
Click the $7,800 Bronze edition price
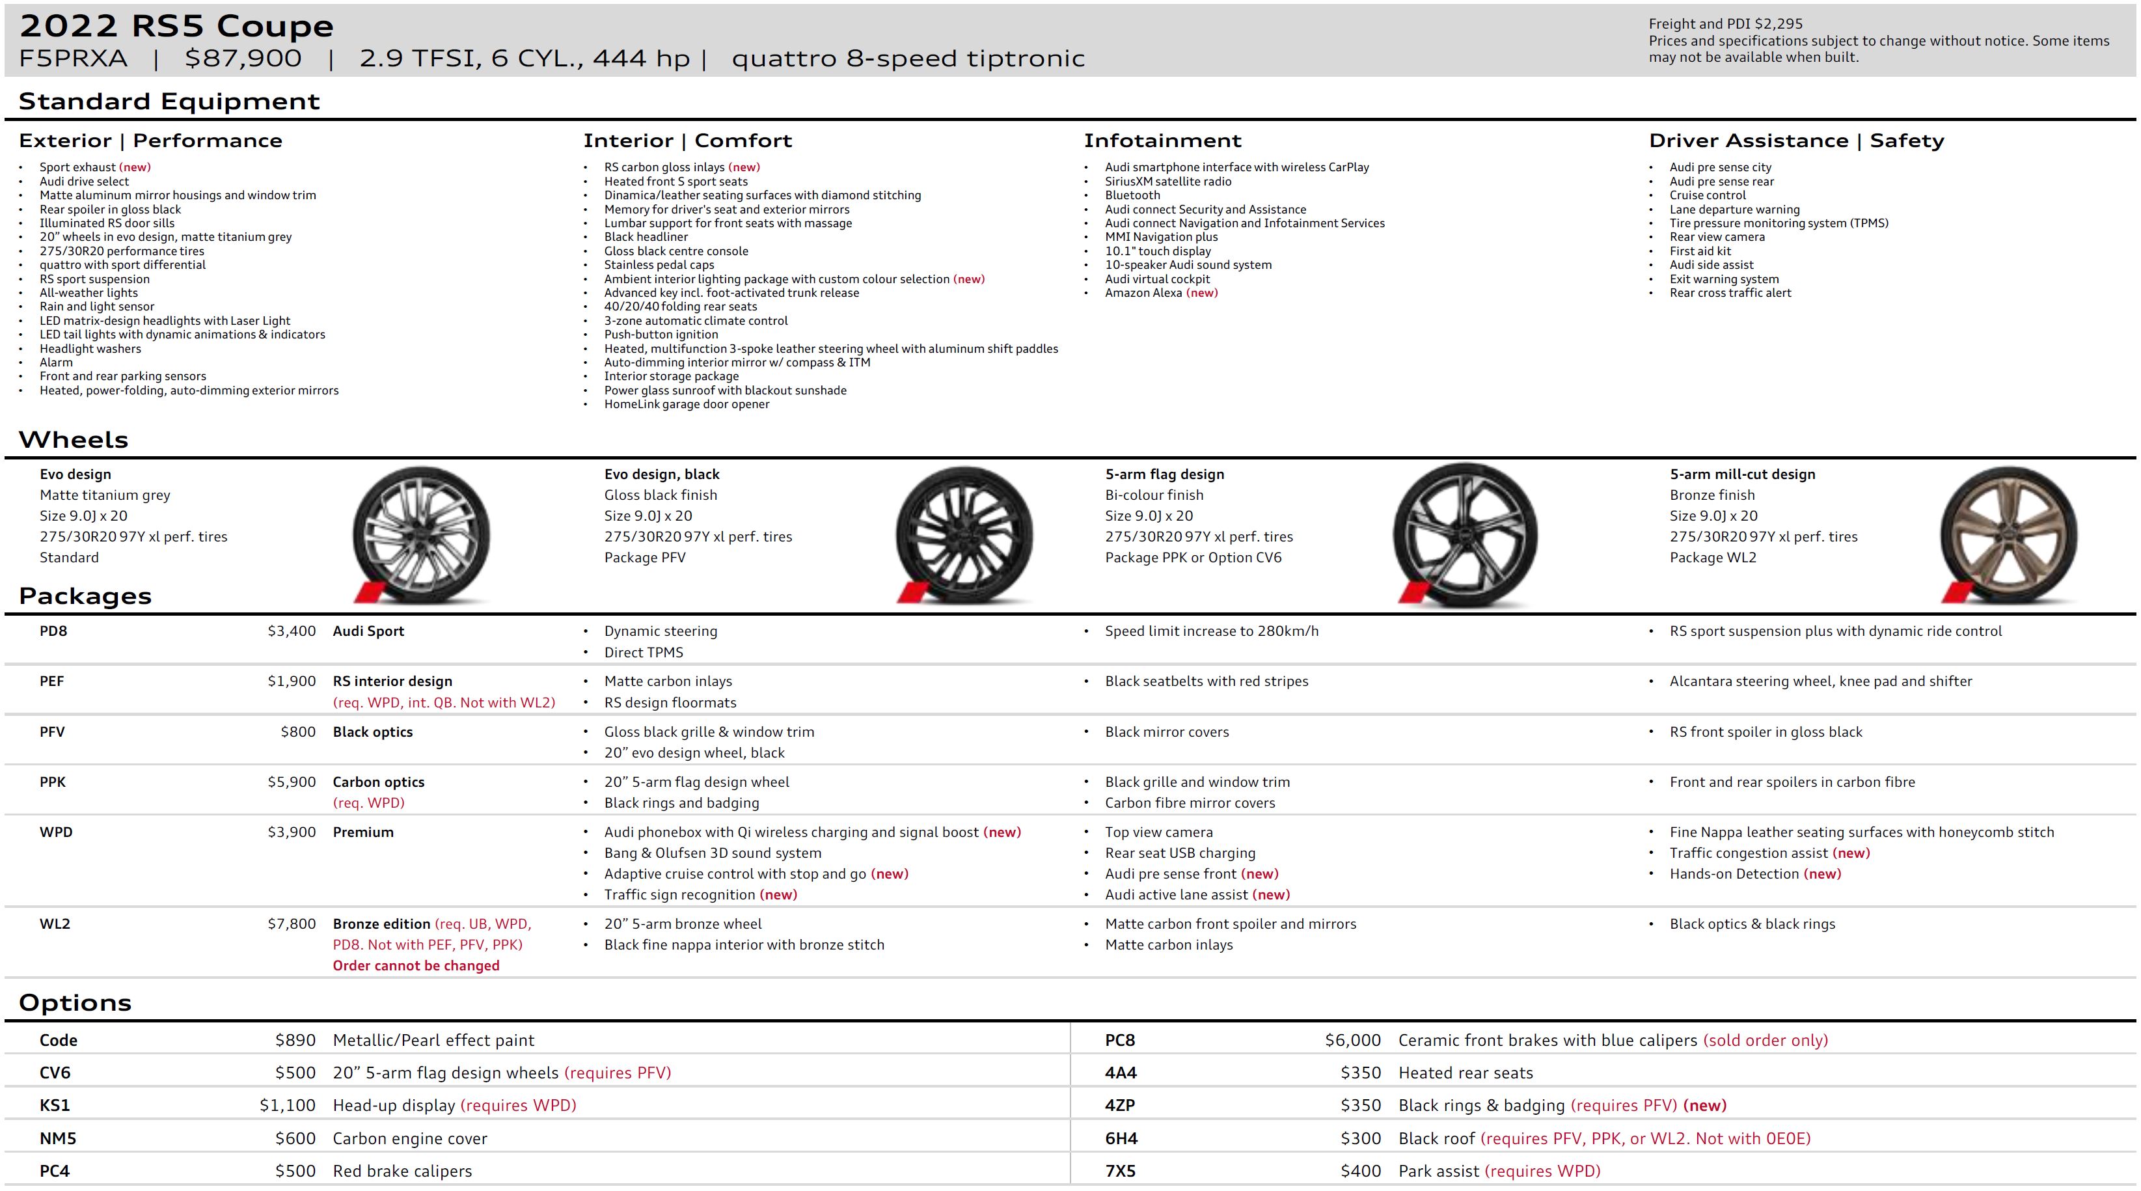click(x=292, y=924)
